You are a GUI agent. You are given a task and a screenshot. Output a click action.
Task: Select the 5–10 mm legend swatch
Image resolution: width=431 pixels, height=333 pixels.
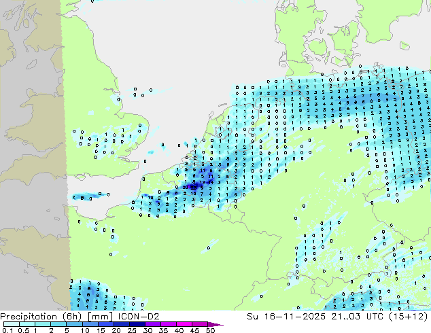point(74,324)
